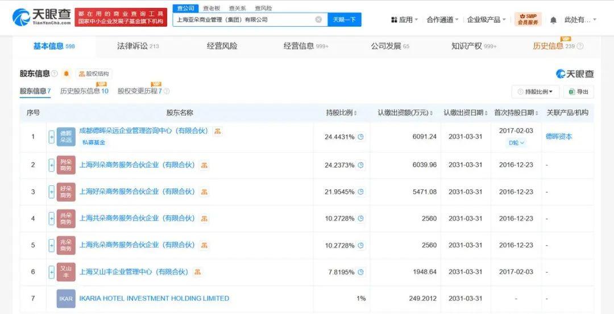Select 查风险 search mode tab
Viewport: 614px width, 314px height.
[x=263, y=8]
